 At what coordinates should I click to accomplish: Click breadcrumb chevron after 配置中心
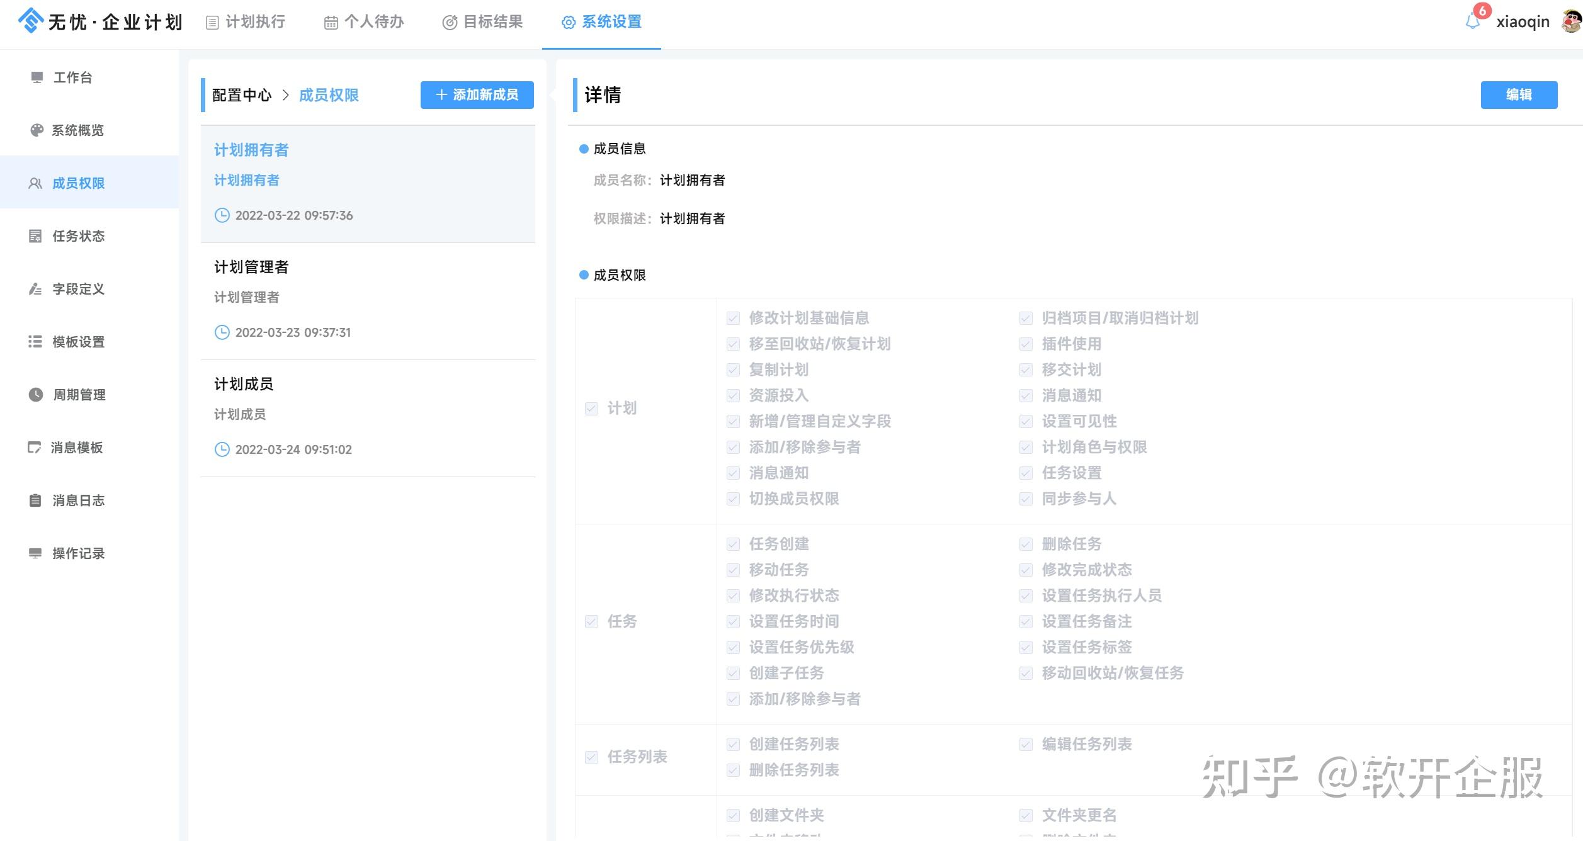coord(285,95)
